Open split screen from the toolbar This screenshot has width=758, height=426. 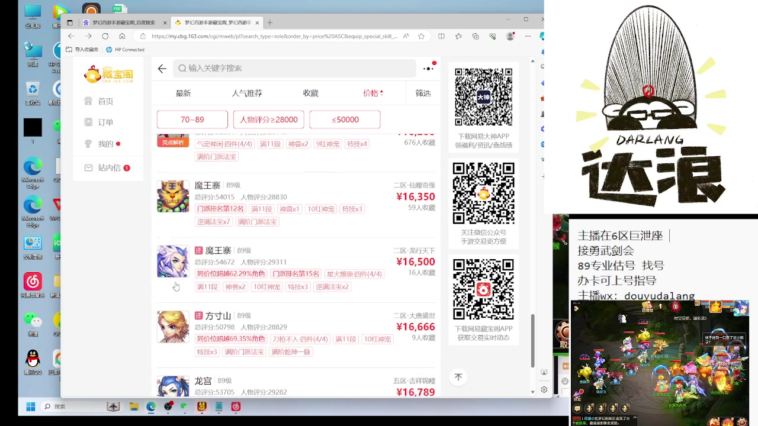441,36
